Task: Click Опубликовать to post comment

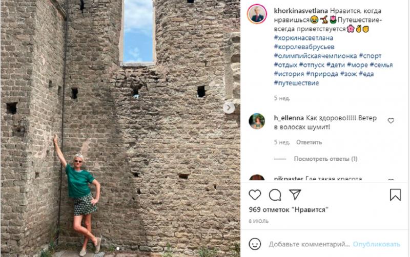Action: 377,244
